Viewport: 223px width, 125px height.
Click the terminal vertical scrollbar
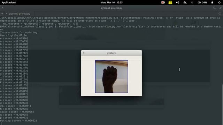point(222,104)
